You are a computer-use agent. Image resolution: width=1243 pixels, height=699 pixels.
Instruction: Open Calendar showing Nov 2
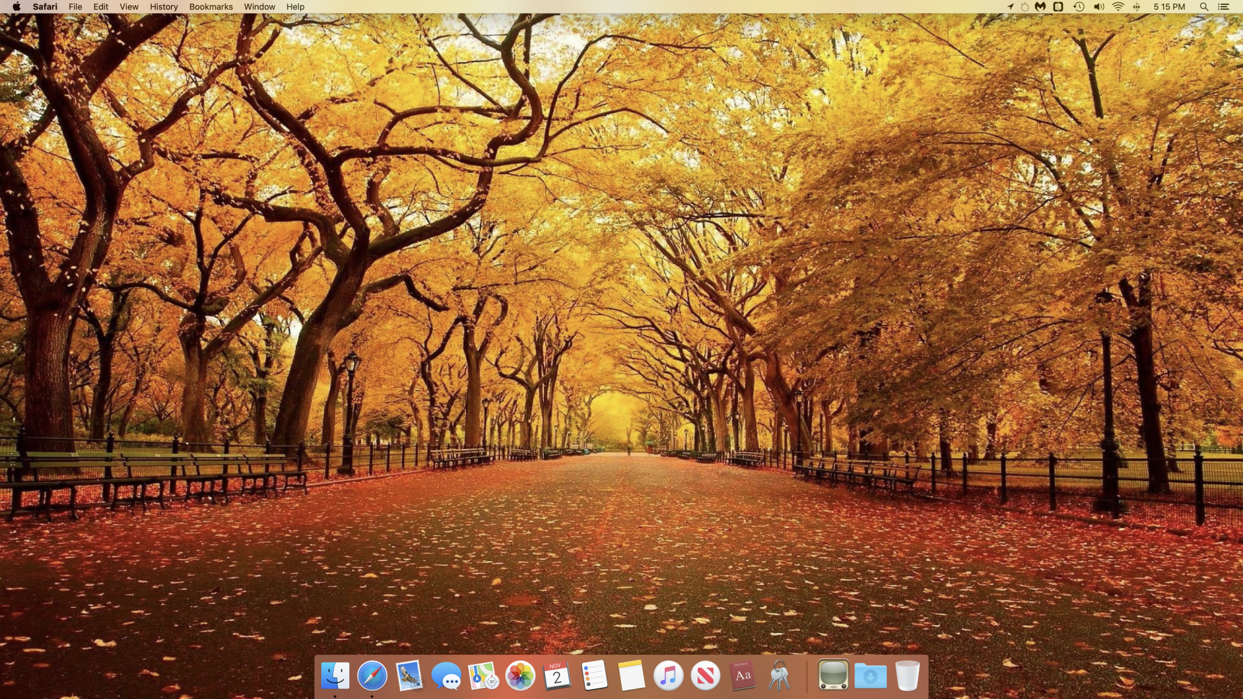[557, 675]
